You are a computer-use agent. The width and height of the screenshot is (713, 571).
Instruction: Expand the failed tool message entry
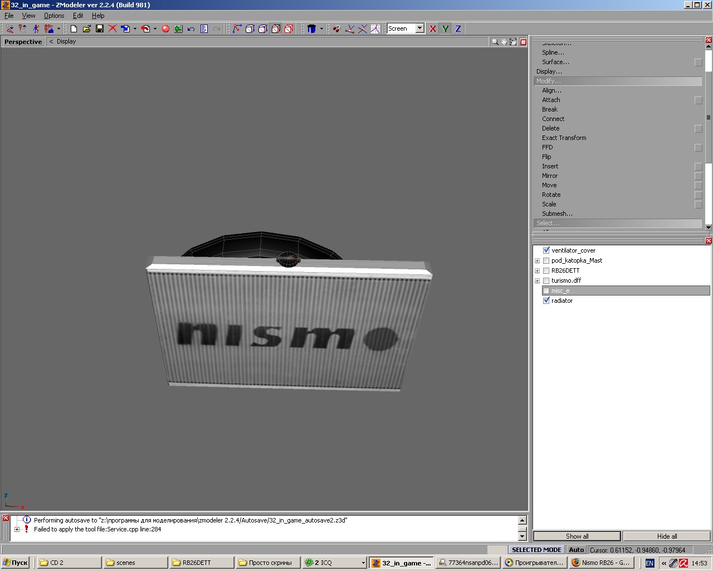pyautogui.click(x=17, y=529)
